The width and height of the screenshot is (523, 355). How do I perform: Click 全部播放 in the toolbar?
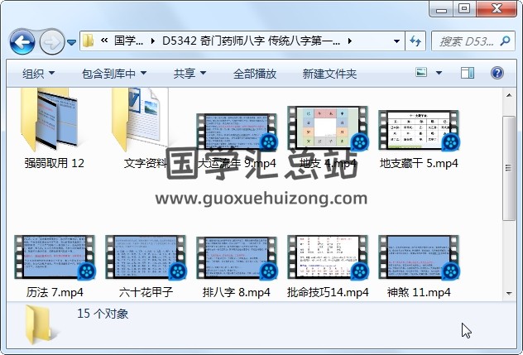pos(255,74)
